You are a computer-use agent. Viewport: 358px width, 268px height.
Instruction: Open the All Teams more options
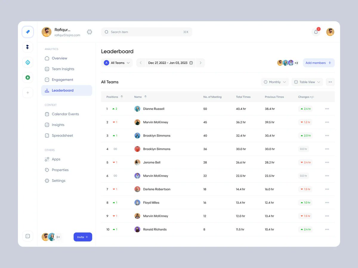(330, 82)
